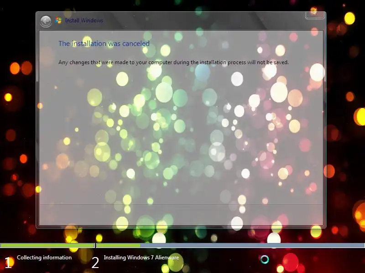Screen dimensions: 365x273
Task: Click the 'Any changes that were made' message
Action: pos(173,62)
